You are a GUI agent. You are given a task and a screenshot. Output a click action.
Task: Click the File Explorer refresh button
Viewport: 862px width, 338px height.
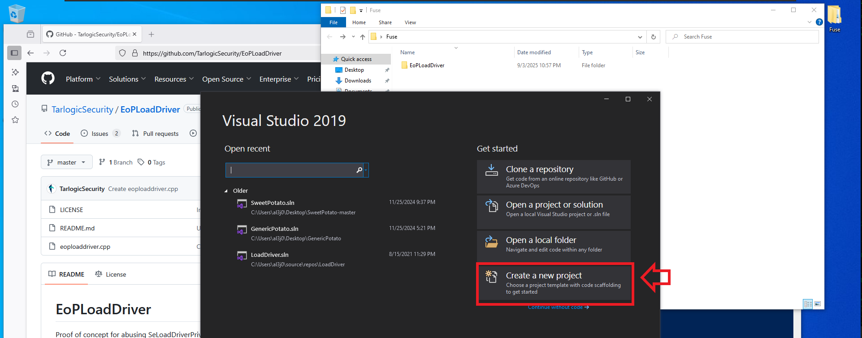pyautogui.click(x=653, y=37)
